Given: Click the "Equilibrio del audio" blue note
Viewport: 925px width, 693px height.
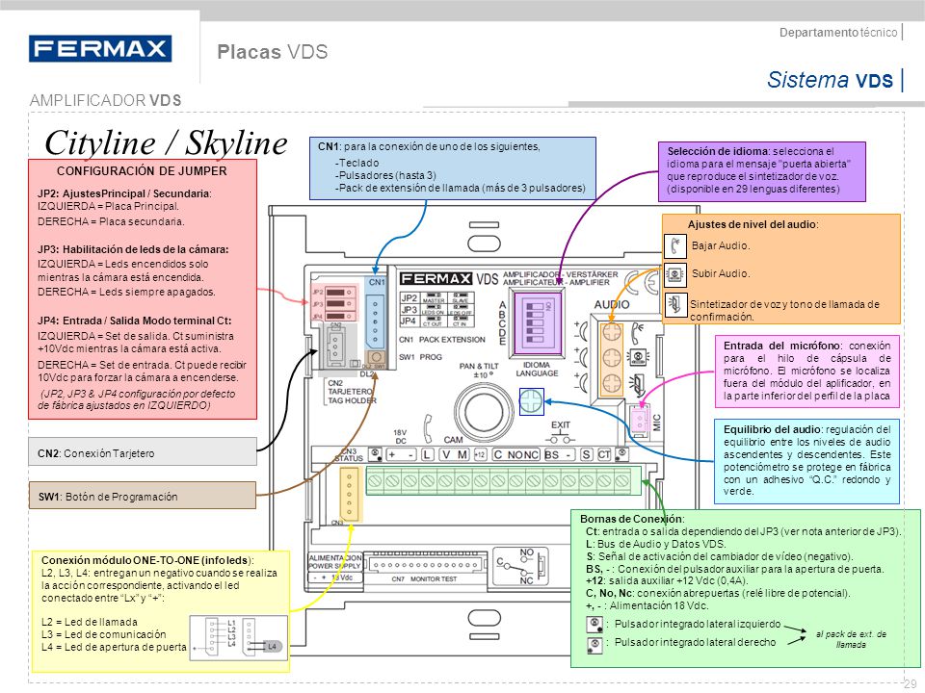Looking at the screenshot, I should click(807, 461).
